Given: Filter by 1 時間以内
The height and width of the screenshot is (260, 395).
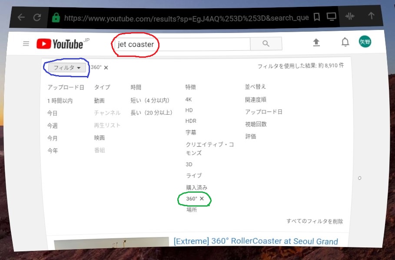Looking at the screenshot, I should [60, 101].
